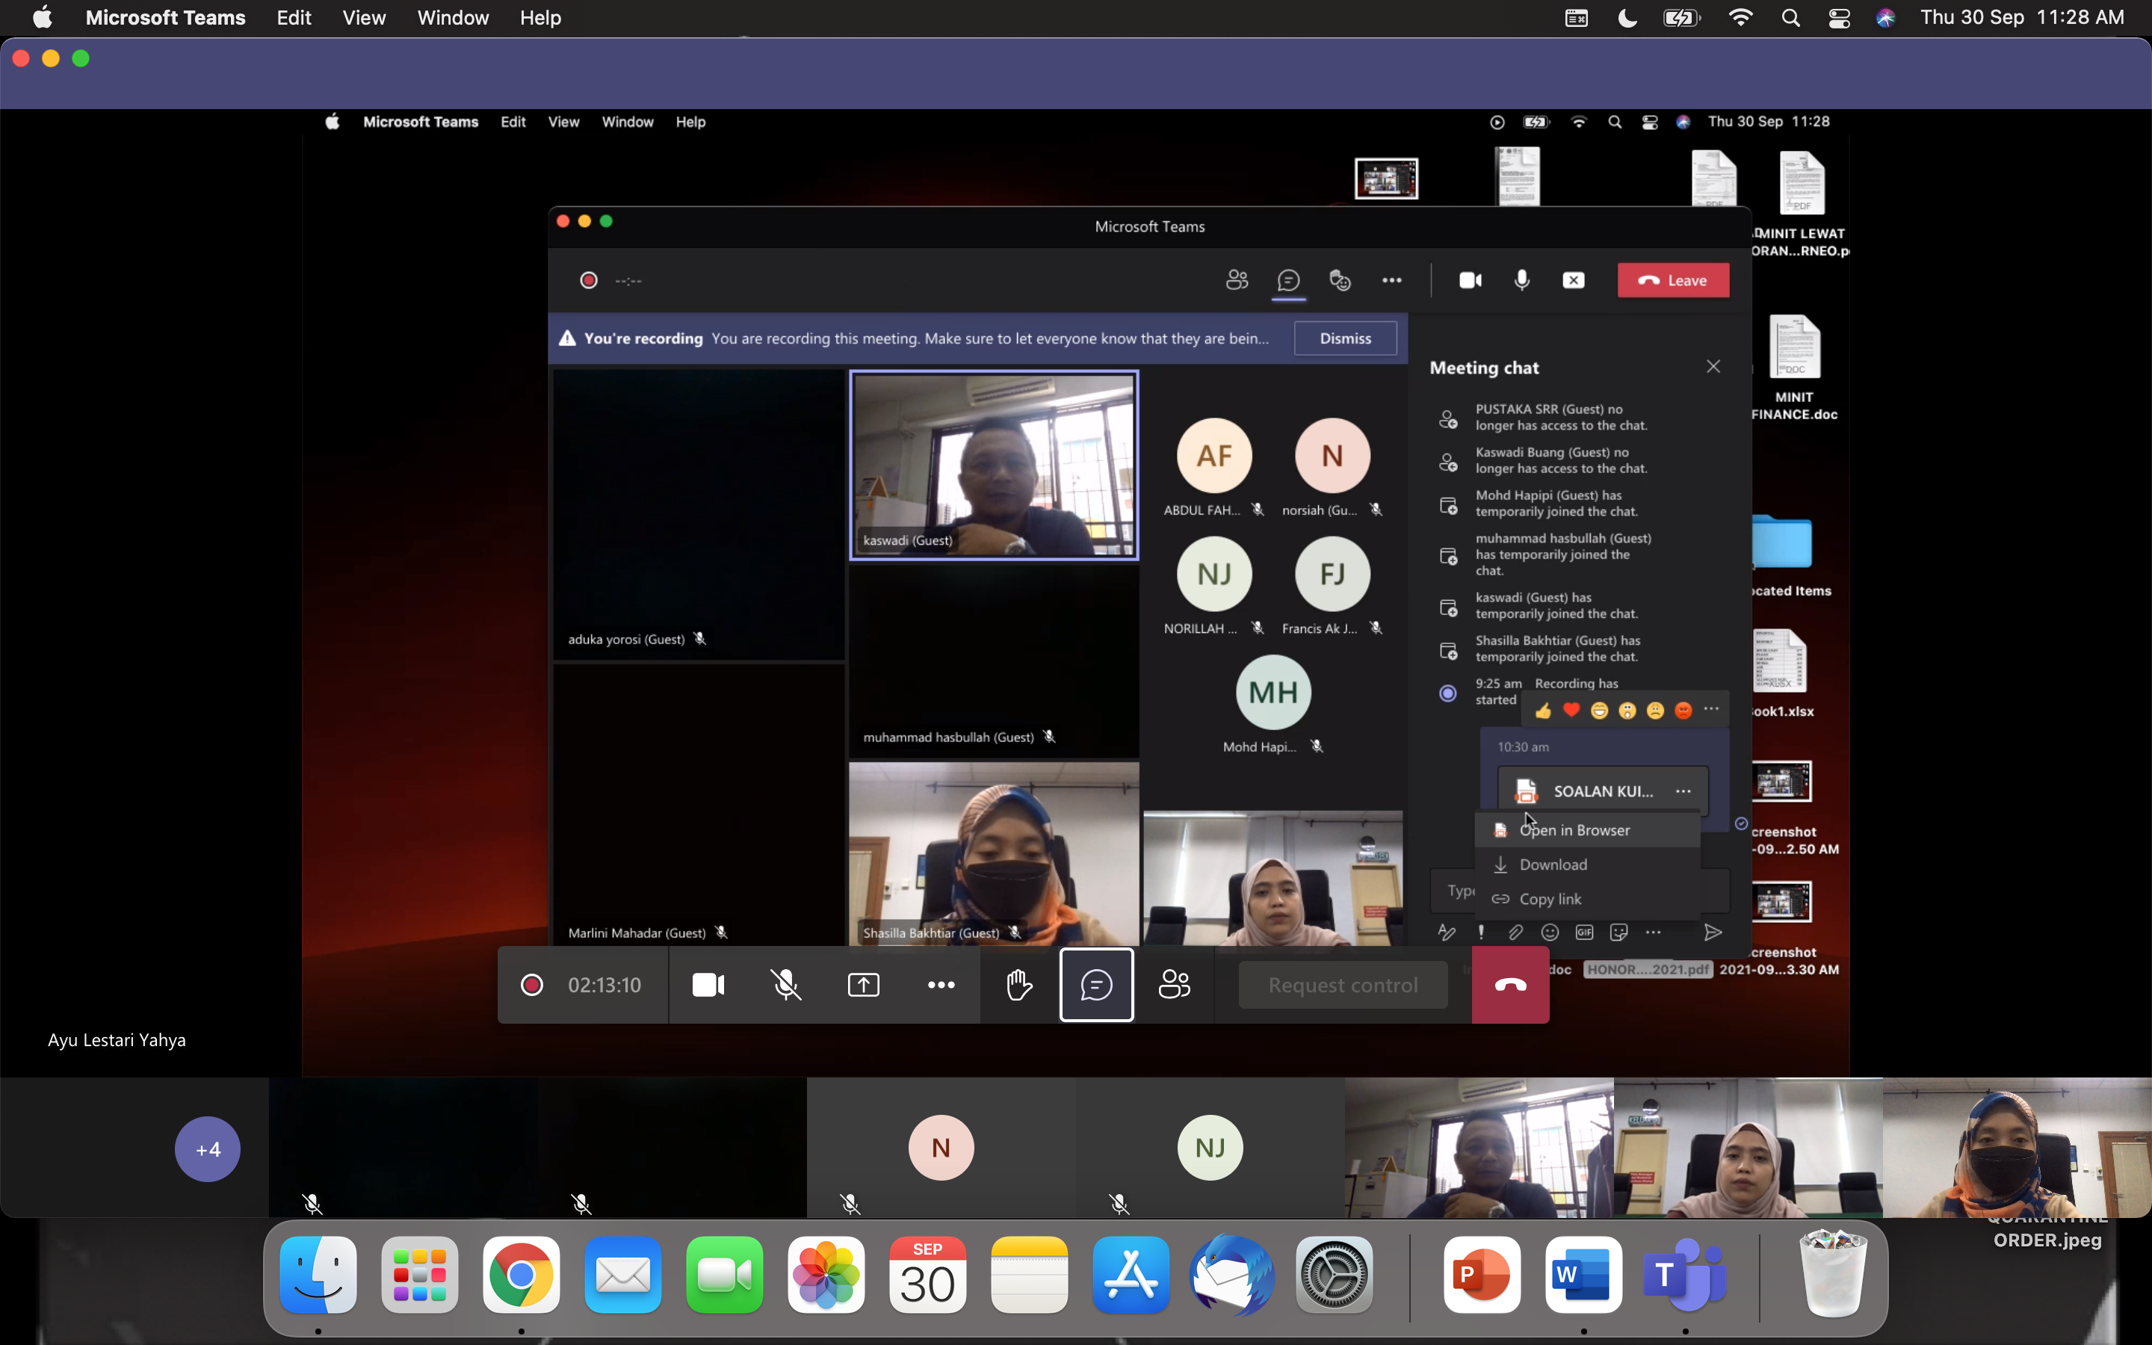2152x1345 pixels.
Task: Click kaswadi (Guest) video tile
Action: [x=993, y=464]
